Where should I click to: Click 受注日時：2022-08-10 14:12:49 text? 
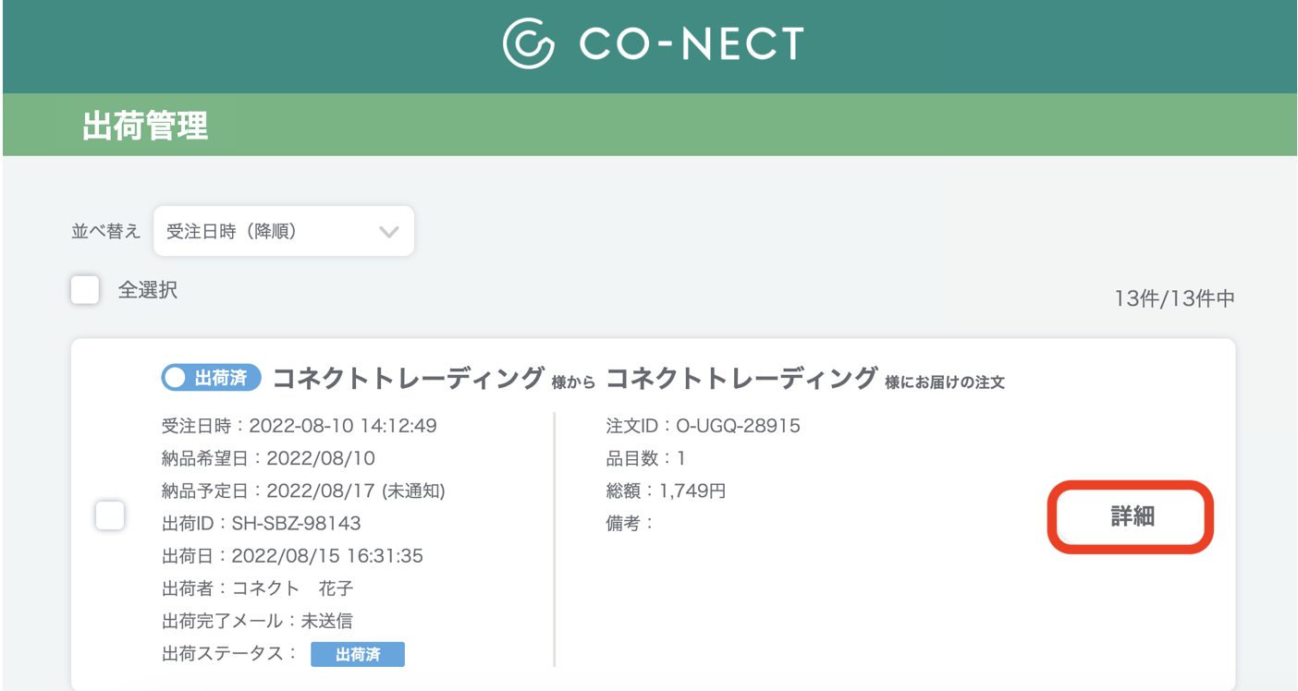pos(300,426)
